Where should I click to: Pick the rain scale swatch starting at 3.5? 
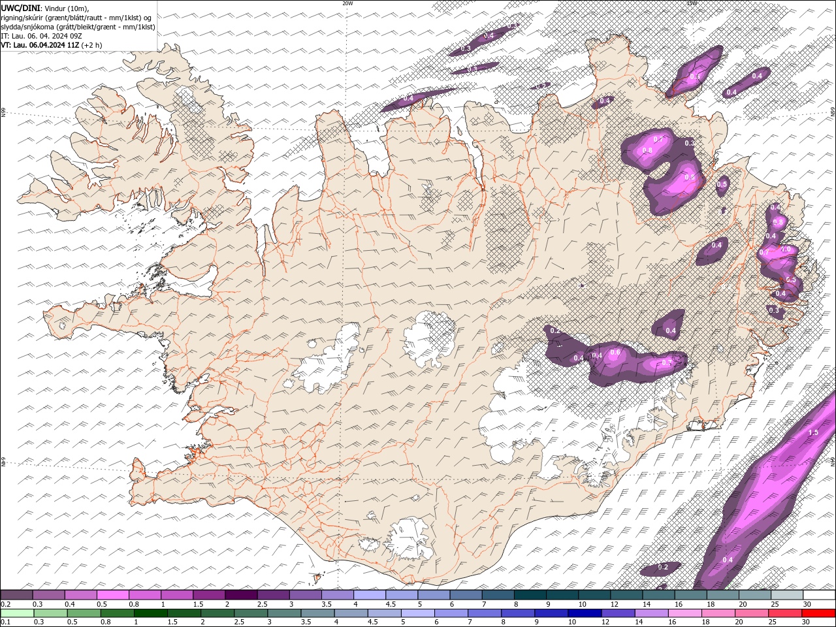317,613
